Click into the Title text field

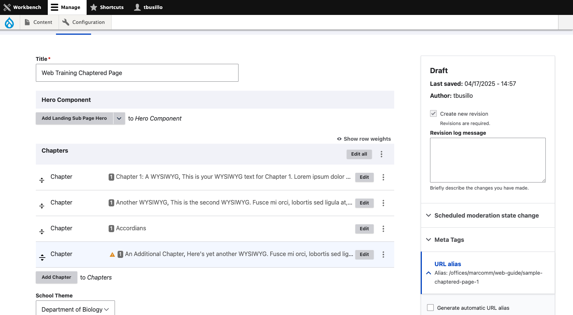(137, 73)
